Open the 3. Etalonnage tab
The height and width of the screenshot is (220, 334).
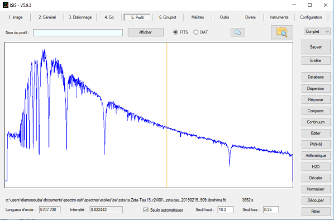[80, 17]
